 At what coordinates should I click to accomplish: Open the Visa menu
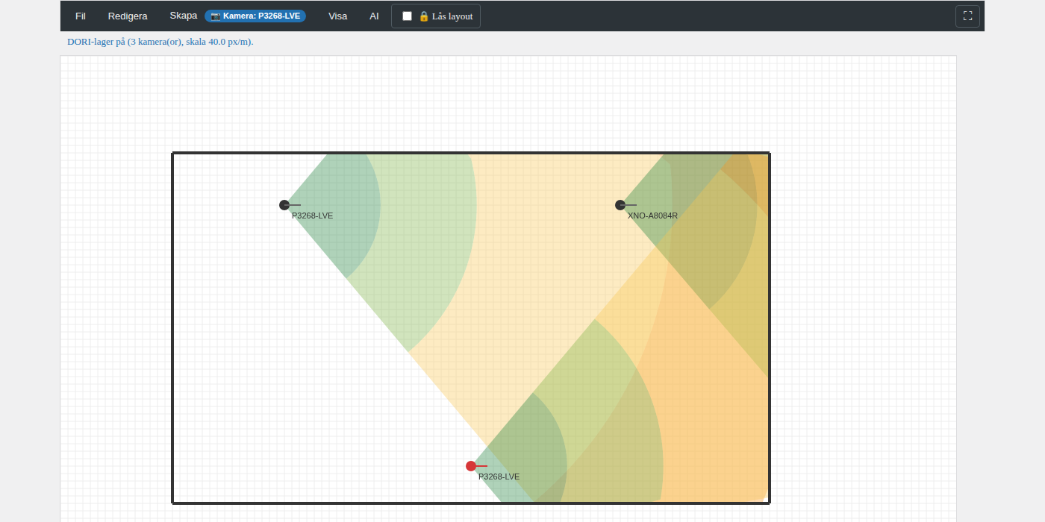(337, 16)
